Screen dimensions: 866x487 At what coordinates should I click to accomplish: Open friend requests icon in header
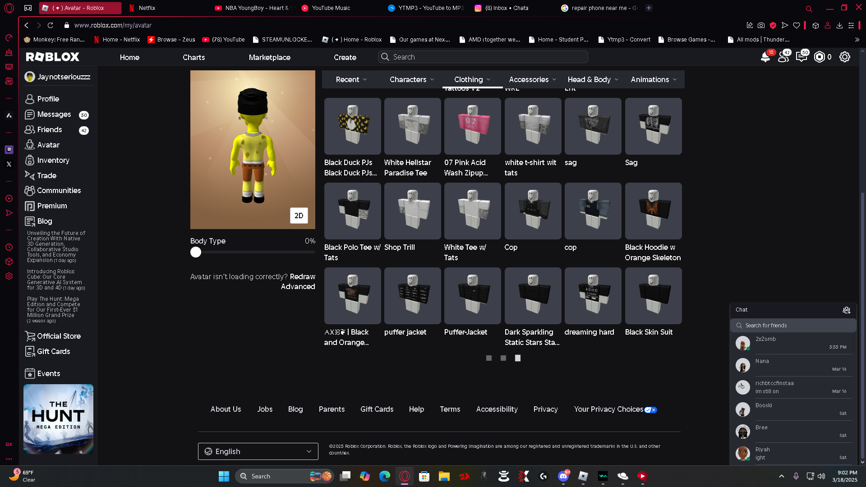pyautogui.click(x=783, y=57)
